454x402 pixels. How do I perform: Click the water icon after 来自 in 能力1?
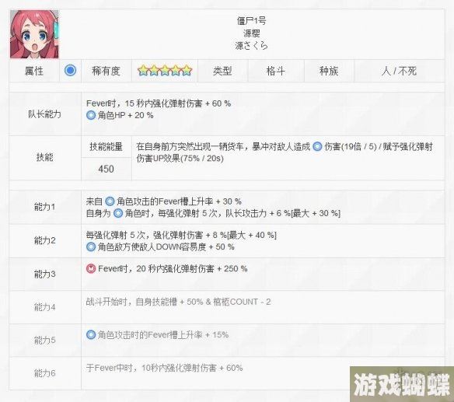[110, 201]
